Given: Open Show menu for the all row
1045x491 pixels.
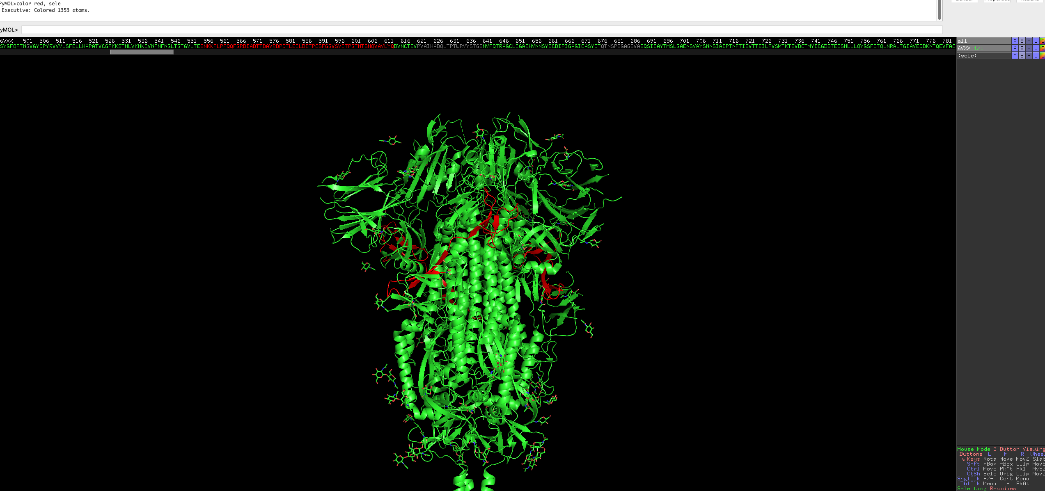Looking at the screenshot, I should pyautogui.click(x=1022, y=41).
